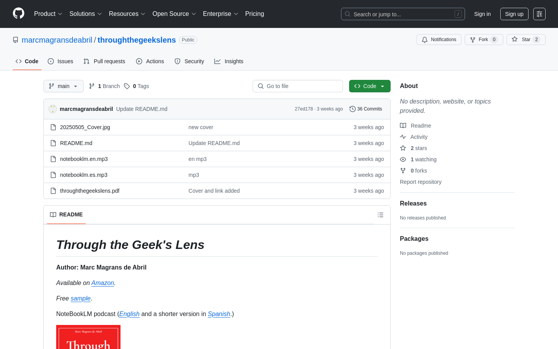Open the main branch selector dropdown

point(64,86)
